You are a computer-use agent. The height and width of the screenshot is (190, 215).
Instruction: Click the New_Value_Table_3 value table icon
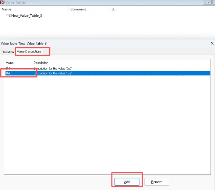(x=9, y=15)
